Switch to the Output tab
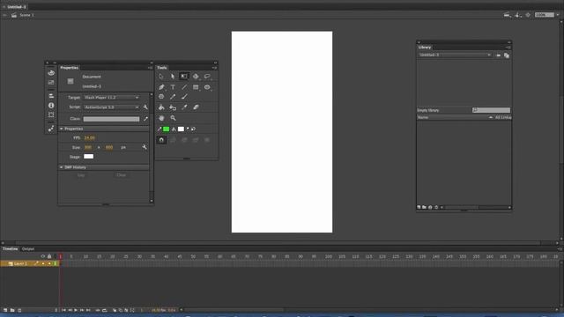The image size is (564, 317). (27, 248)
